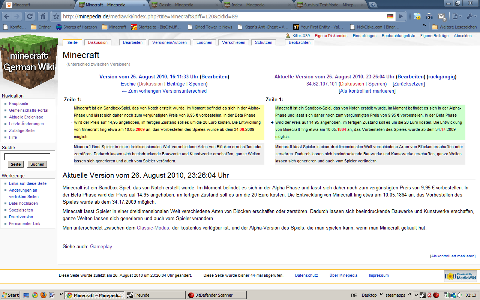Click the German flag translate icon
Screen dimensions: 480x300
point(390,16)
